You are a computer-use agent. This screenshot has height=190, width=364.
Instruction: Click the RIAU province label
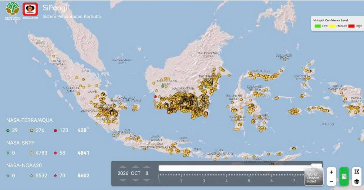[85, 71]
